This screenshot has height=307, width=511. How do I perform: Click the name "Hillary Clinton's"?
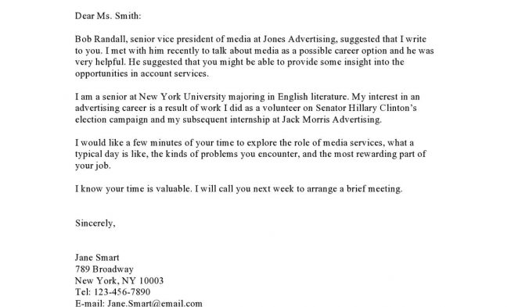[383, 108]
